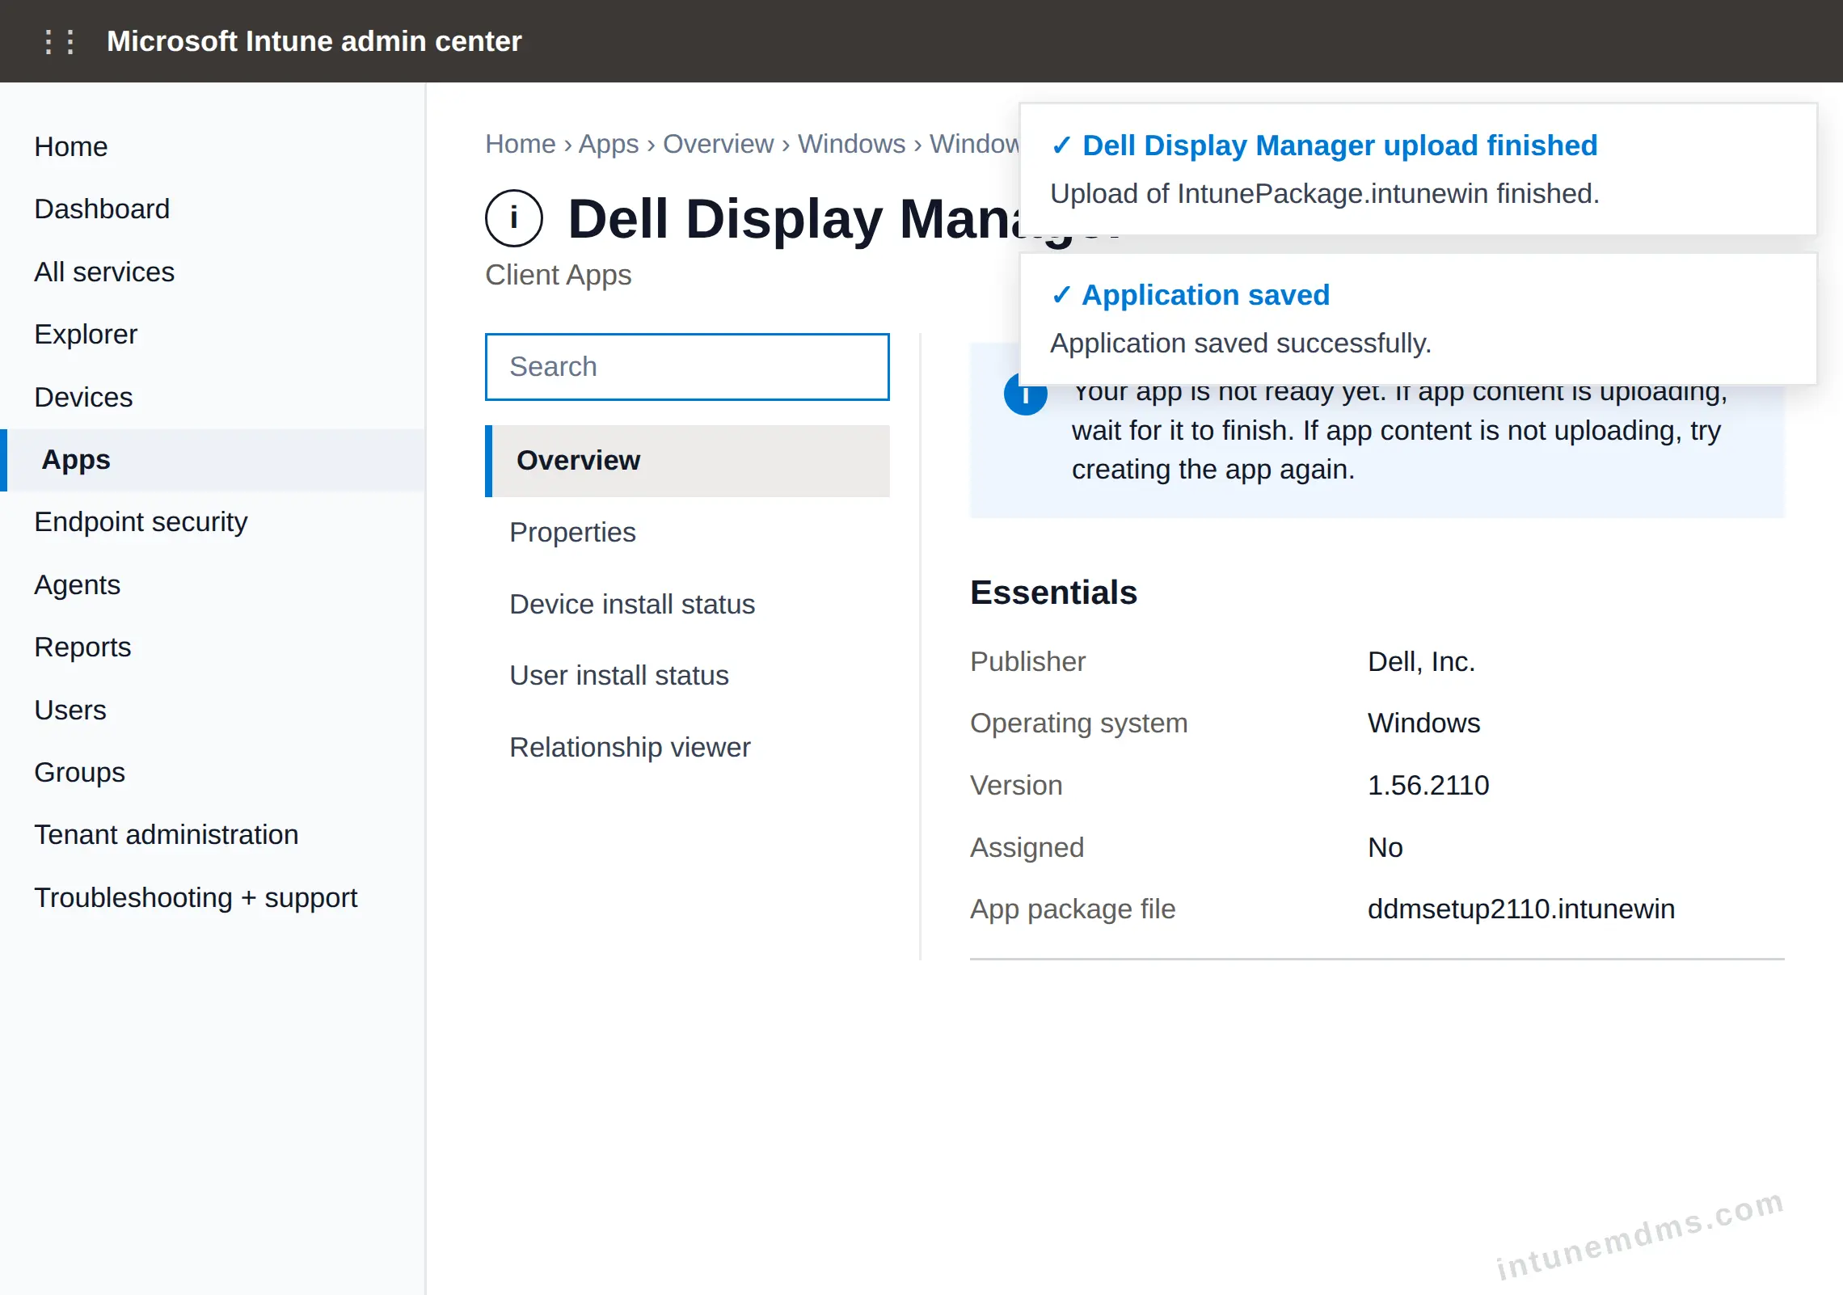The height and width of the screenshot is (1295, 1843).
Task: Click 'Upload of IntunePackage.intunewin finished.' message
Action: click(1325, 194)
